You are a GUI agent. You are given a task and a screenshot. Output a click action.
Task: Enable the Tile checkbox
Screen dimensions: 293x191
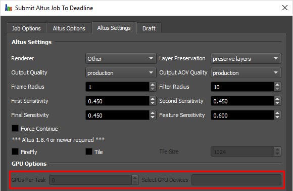(x=89, y=151)
